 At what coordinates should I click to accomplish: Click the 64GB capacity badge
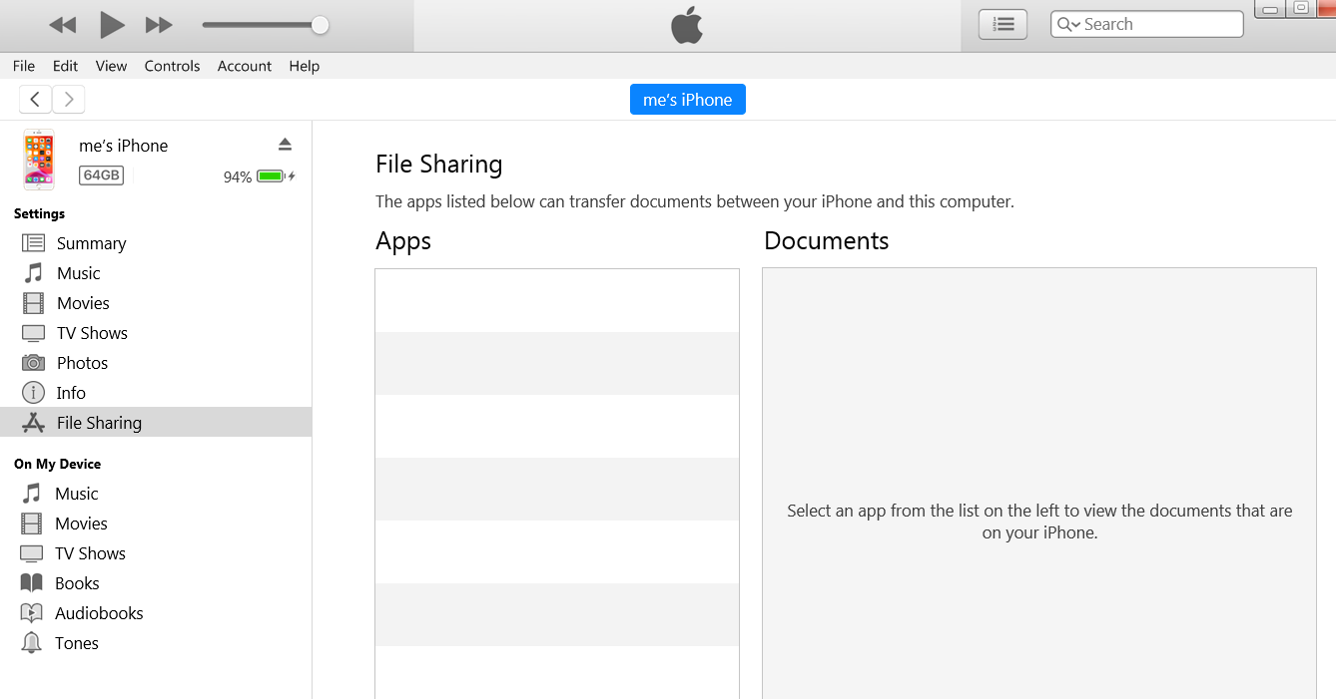coord(101,175)
